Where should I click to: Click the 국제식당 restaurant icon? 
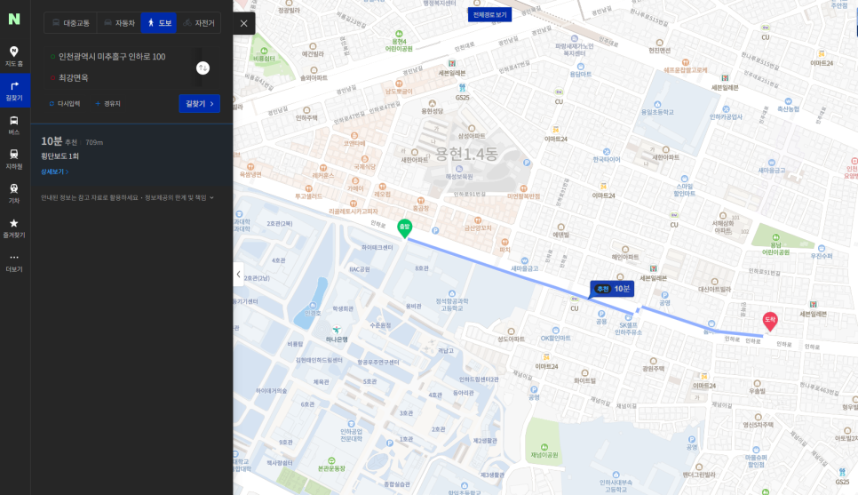click(364, 159)
